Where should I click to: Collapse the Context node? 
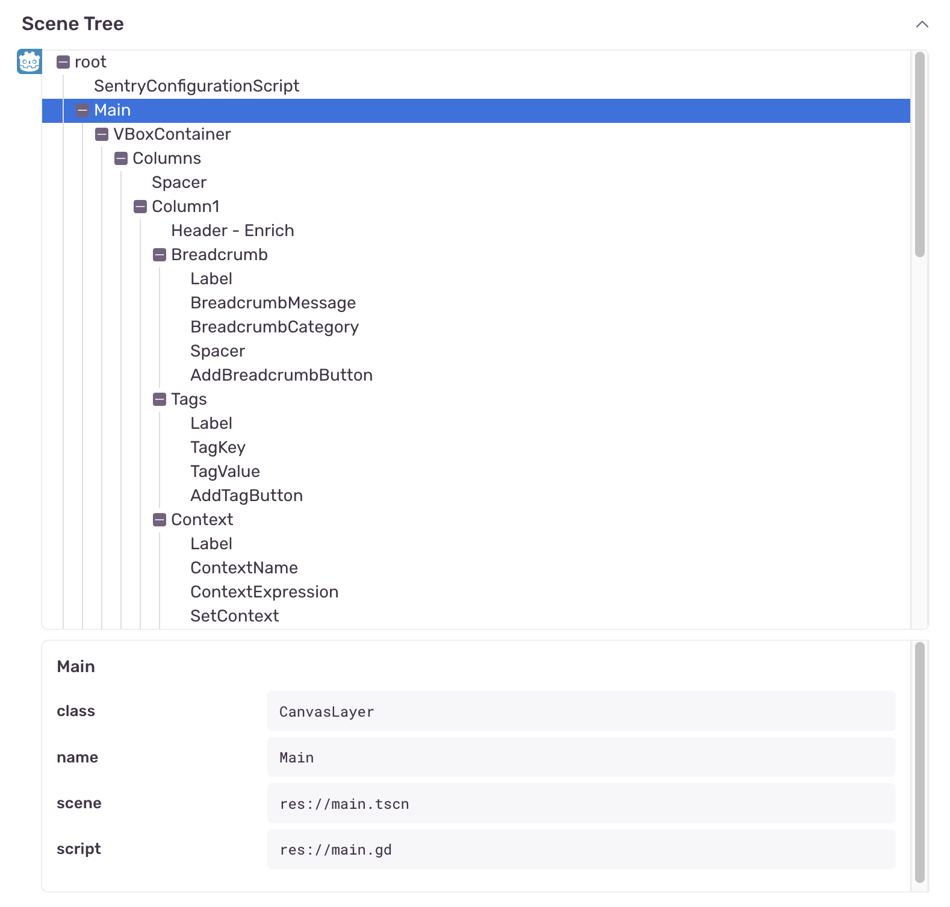coord(160,520)
